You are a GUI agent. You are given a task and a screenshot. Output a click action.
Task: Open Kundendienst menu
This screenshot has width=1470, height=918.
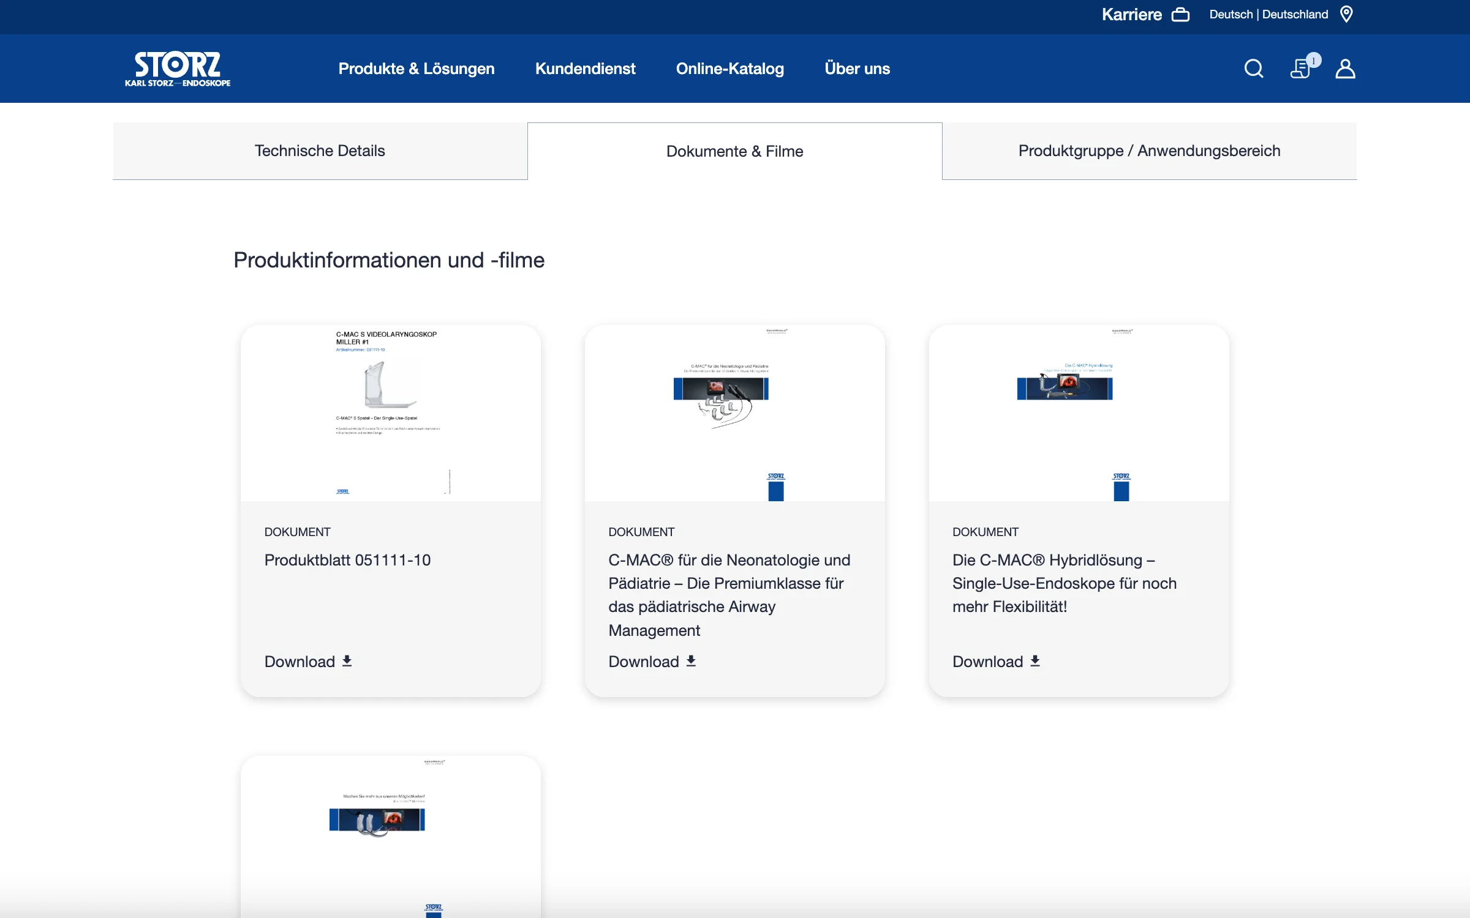[585, 69]
